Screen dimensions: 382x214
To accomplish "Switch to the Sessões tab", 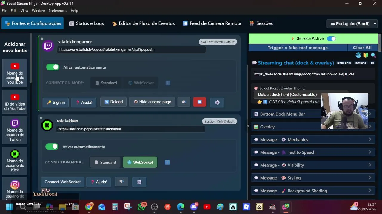I will pos(261,23).
